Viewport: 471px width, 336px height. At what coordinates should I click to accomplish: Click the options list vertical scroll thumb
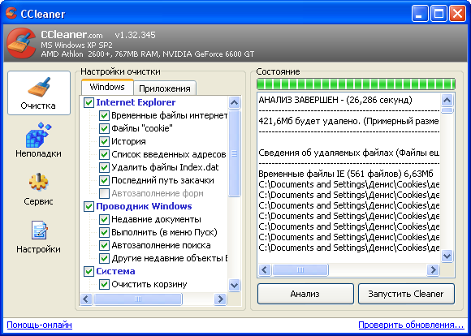click(234, 153)
